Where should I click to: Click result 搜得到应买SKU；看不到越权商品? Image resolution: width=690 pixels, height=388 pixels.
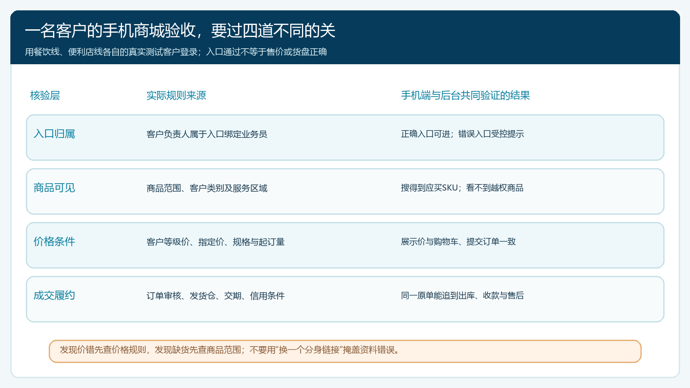point(462,188)
